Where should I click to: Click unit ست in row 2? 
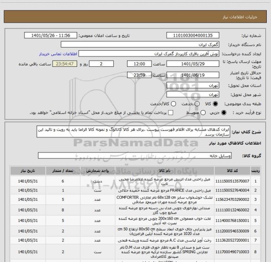pyautogui.click(x=97, y=191)
